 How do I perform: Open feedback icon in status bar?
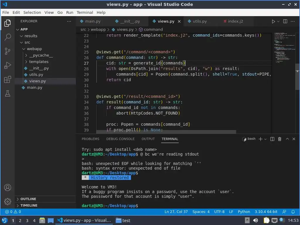(x=284, y=212)
